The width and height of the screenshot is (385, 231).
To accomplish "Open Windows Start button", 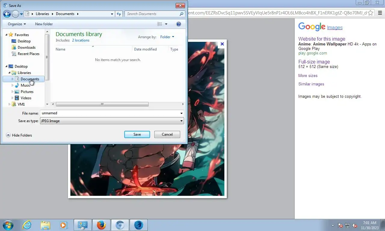I will (x=8, y=225).
